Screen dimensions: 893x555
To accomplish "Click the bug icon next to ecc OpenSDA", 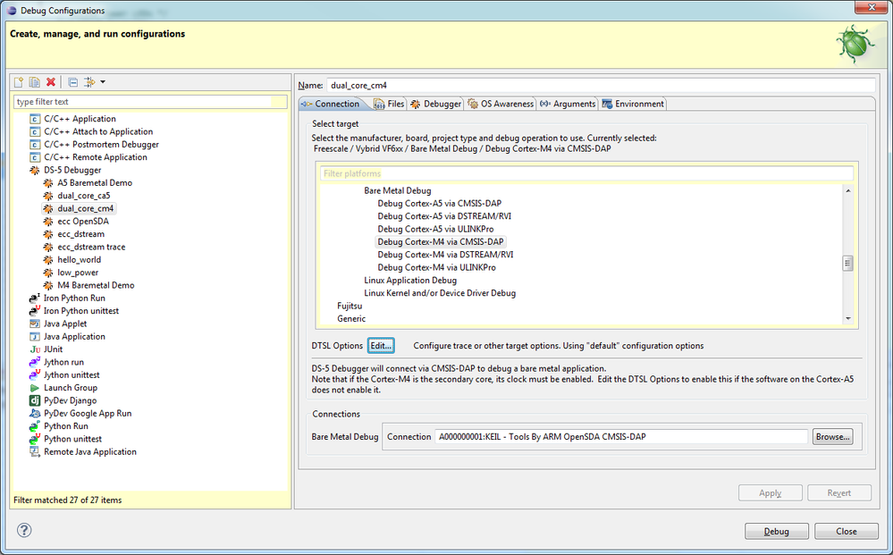I will point(48,222).
